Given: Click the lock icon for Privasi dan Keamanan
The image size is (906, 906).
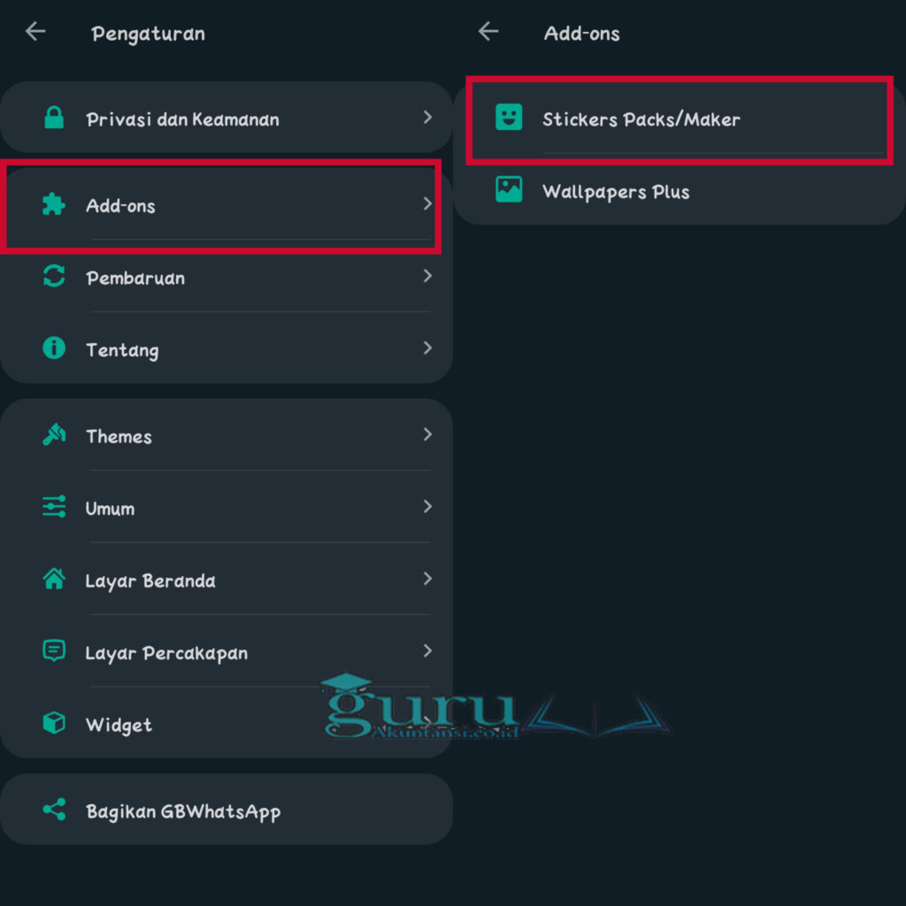Looking at the screenshot, I should (54, 118).
